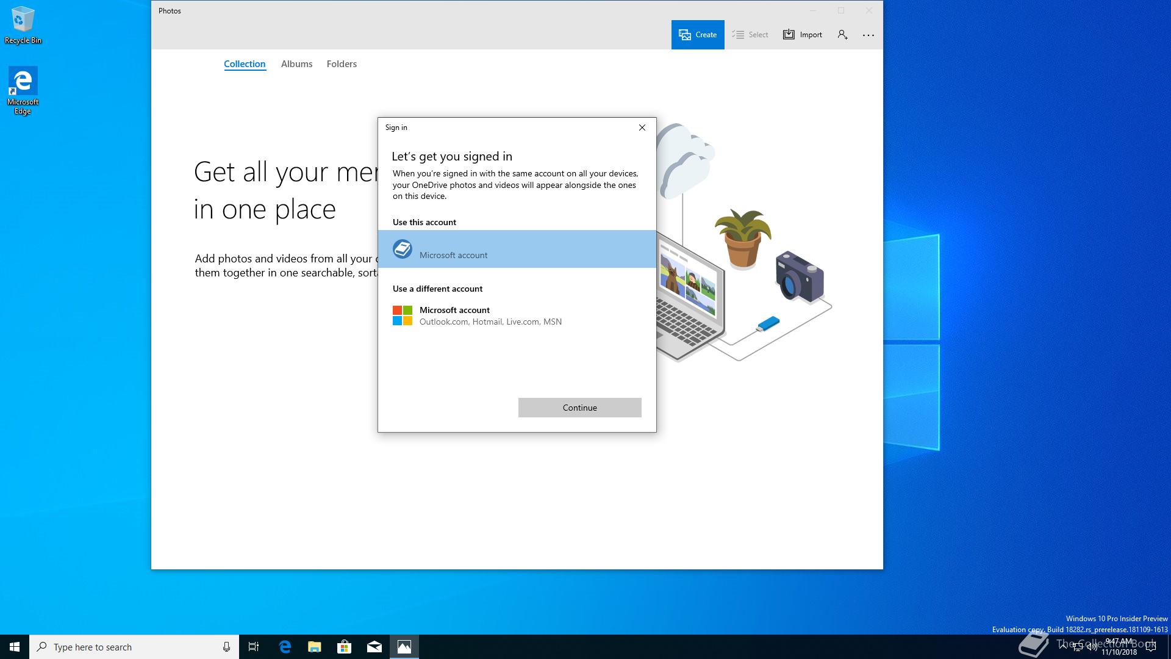Image resolution: width=1171 pixels, height=659 pixels.
Task: Switch to the Folders tab
Action: [342, 64]
